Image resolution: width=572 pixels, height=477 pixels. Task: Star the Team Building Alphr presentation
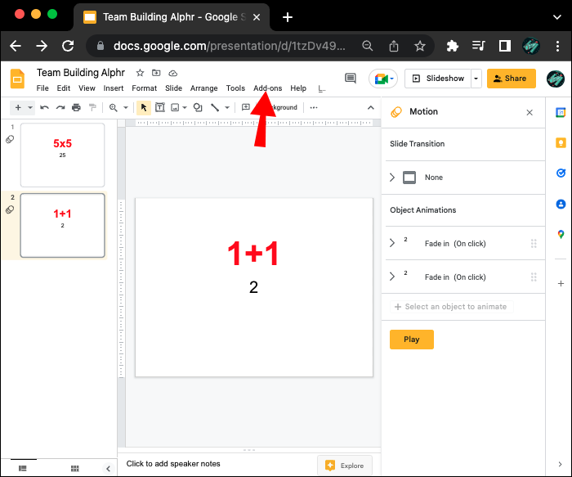pos(140,73)
